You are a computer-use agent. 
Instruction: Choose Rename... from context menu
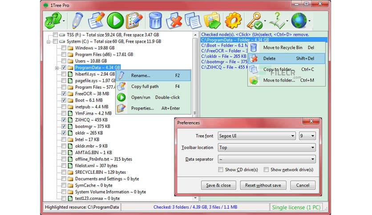coord(154,76)
